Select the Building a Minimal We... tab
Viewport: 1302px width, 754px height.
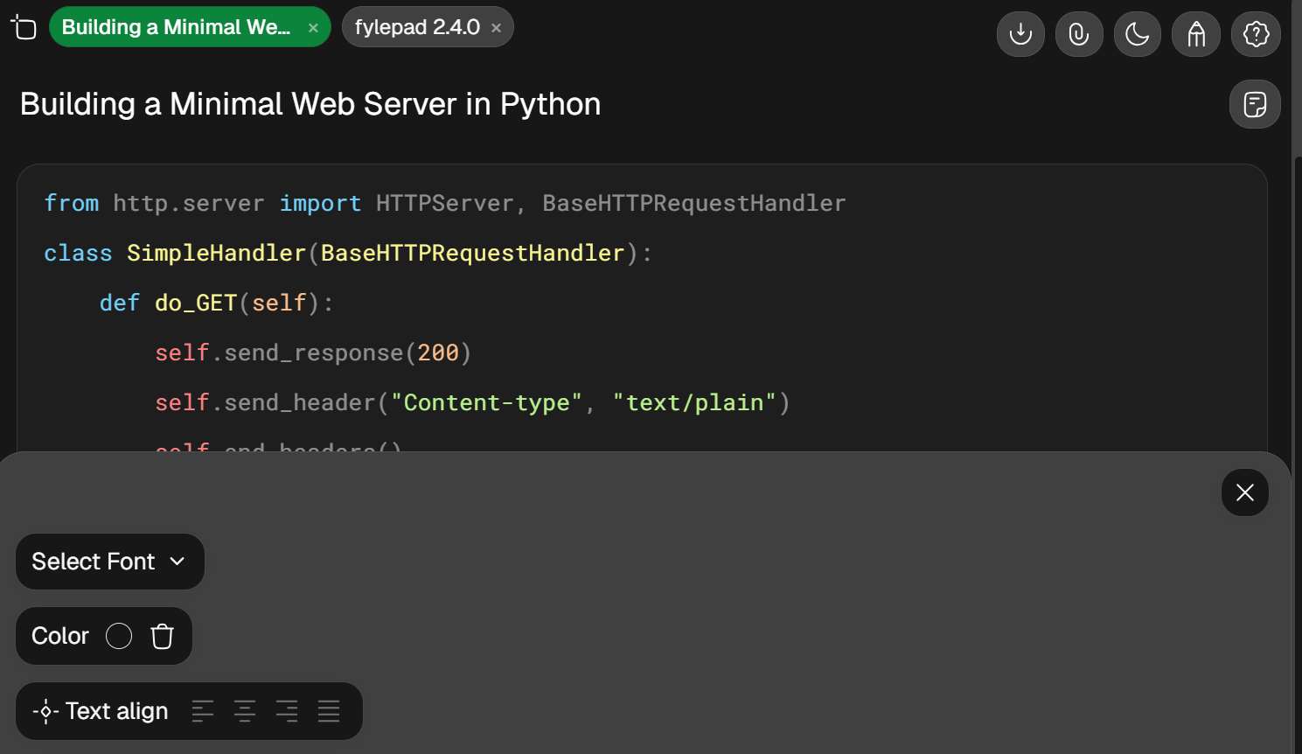tap(176, 27)
